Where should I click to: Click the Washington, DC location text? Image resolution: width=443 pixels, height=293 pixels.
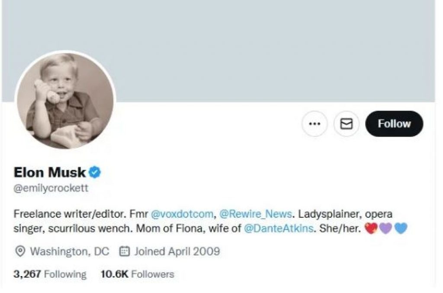(69, 251)
